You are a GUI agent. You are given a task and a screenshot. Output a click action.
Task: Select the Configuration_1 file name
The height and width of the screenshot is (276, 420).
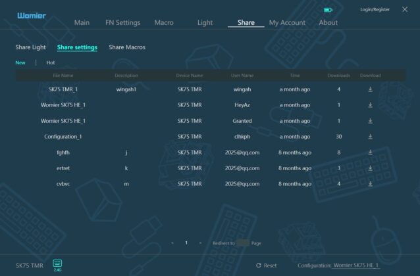pyautogui.click(x=63, y=137)
